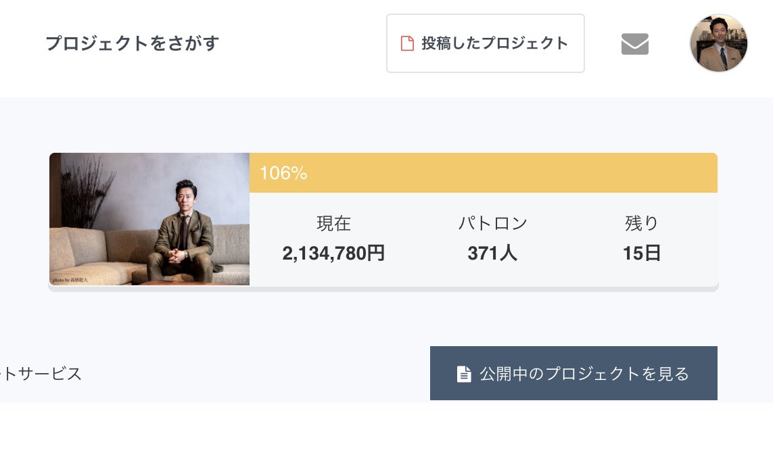Image resolution: width=773 pixels, height=455 pixels.
Task: Select the 2,134,780円 funding amount
Action: [x=333, y=254]
